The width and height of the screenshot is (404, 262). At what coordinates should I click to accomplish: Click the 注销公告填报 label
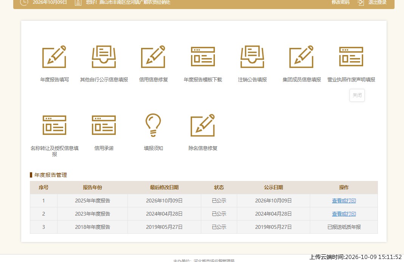252,80
